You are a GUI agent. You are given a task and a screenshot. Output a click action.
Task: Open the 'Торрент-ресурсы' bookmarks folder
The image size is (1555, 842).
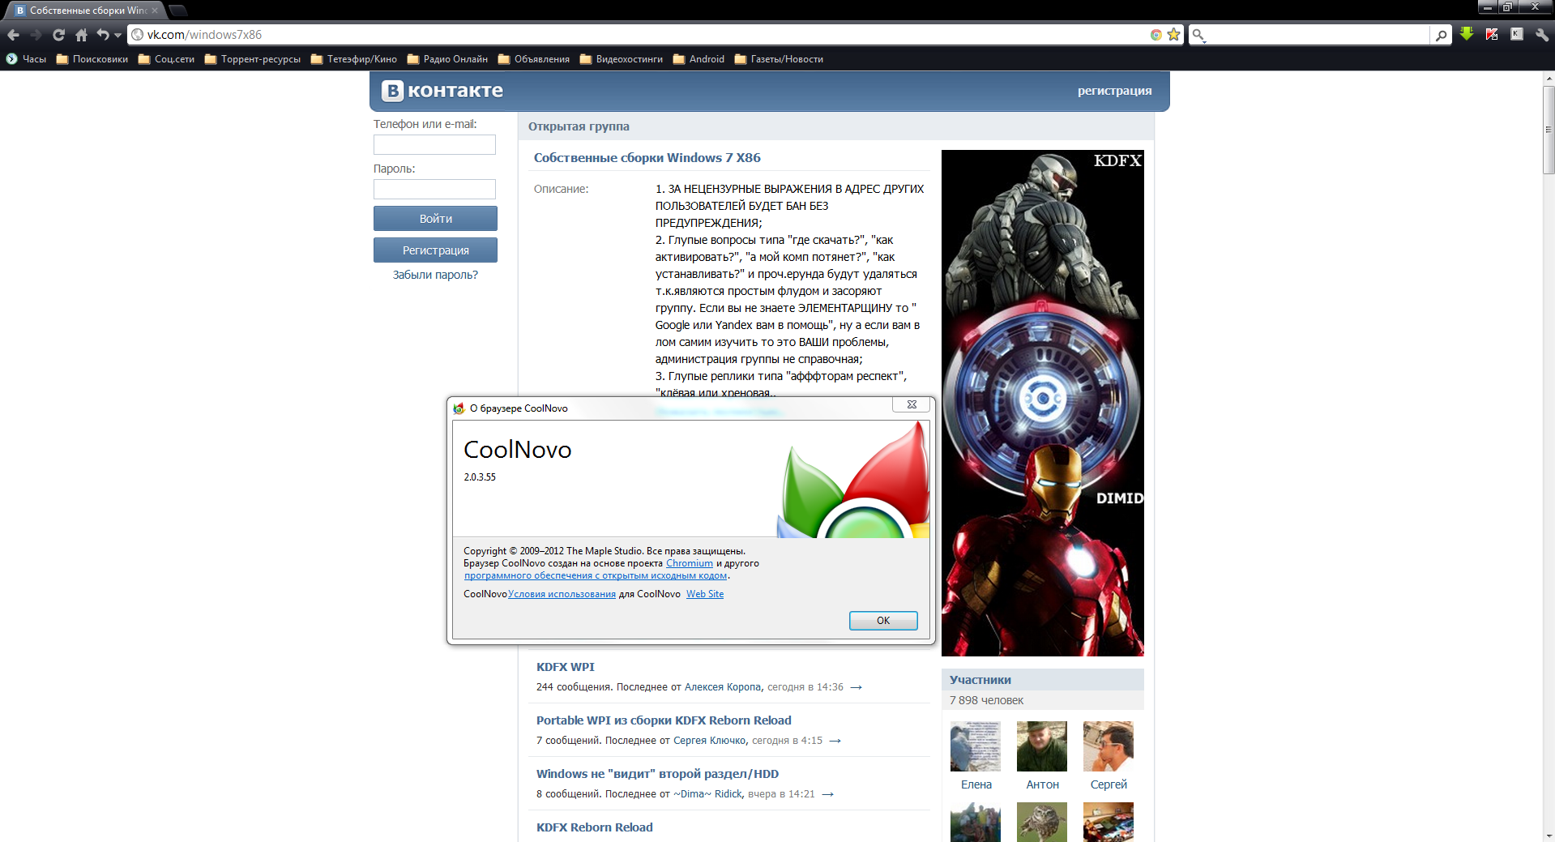252,59
